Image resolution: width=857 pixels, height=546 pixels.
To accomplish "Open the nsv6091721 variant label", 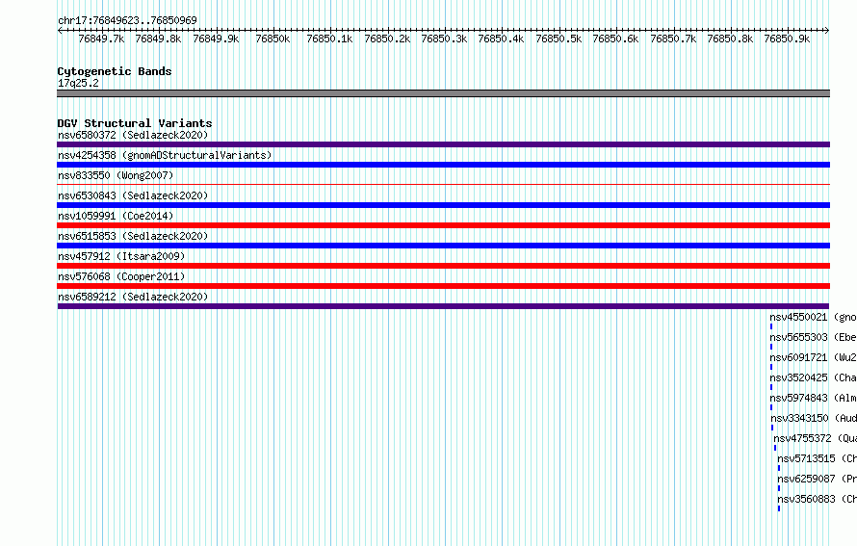I will pyautogui.click(x=813, y=357).
